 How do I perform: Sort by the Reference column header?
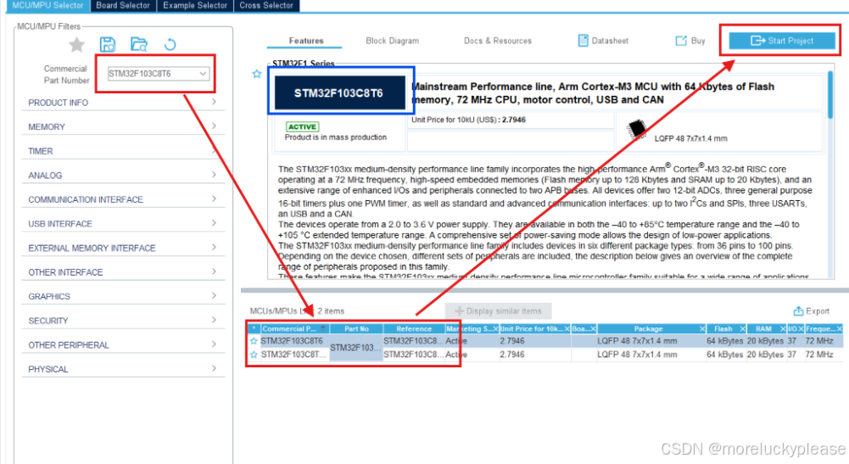pos(414,328)
